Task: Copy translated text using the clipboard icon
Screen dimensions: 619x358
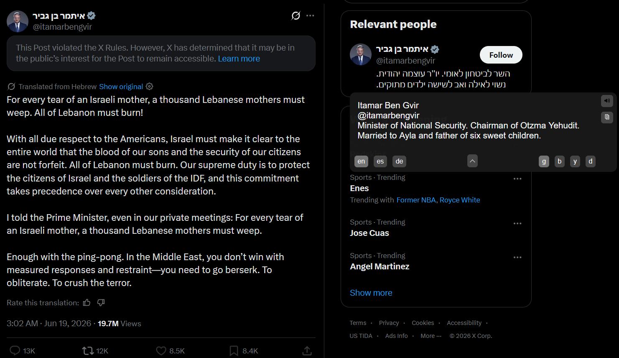Action: (607, 117)
